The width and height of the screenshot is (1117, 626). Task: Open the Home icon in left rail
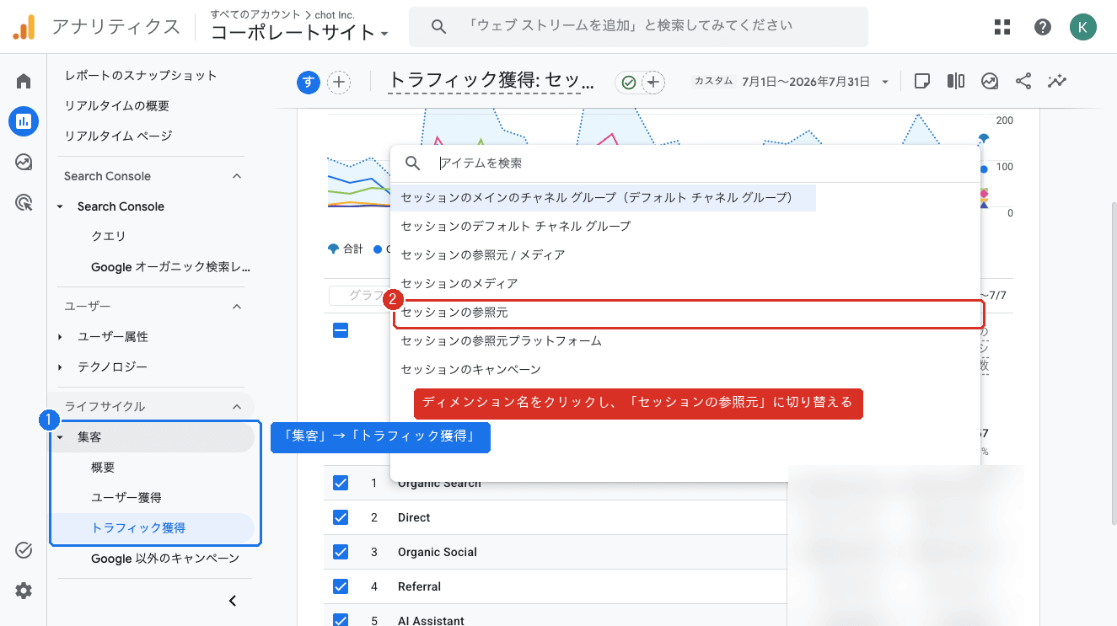(24, 81)
